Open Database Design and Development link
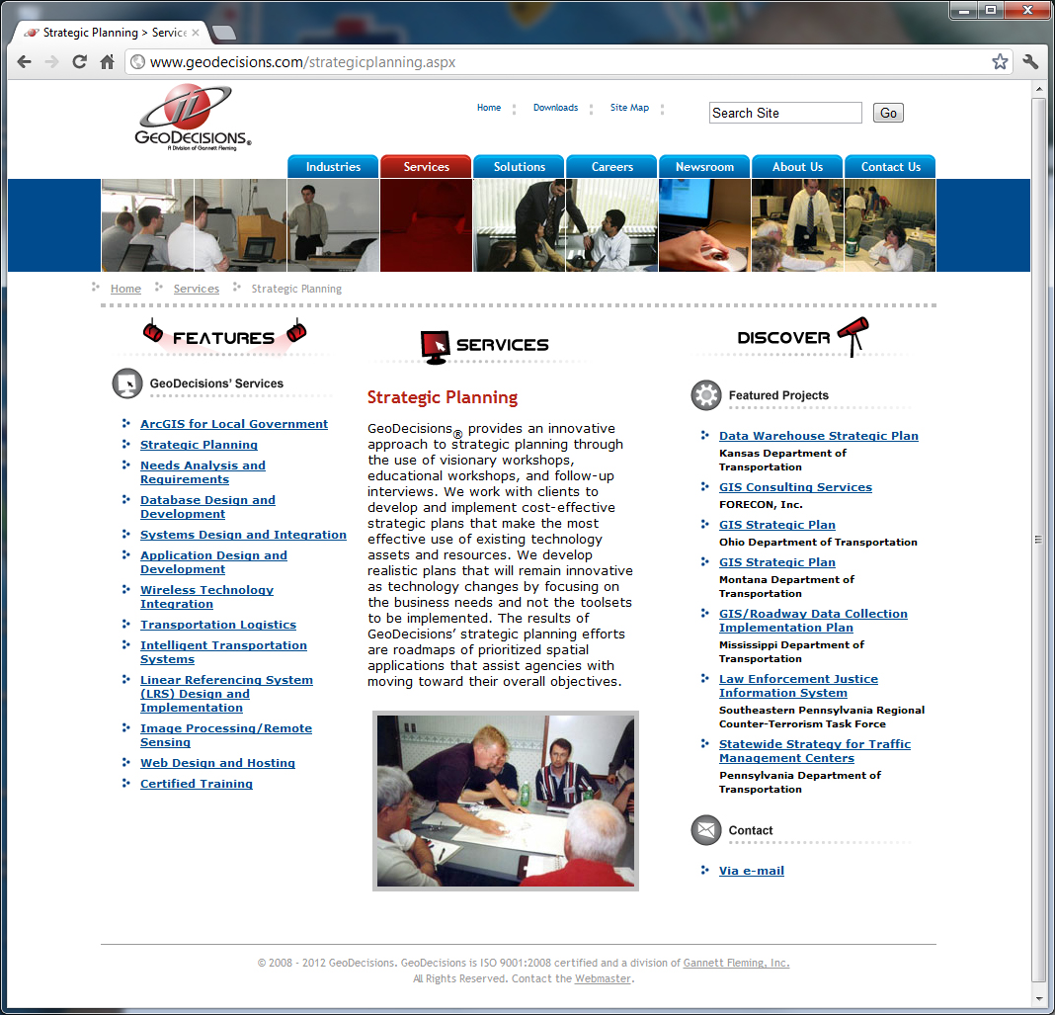 [207, 507]
